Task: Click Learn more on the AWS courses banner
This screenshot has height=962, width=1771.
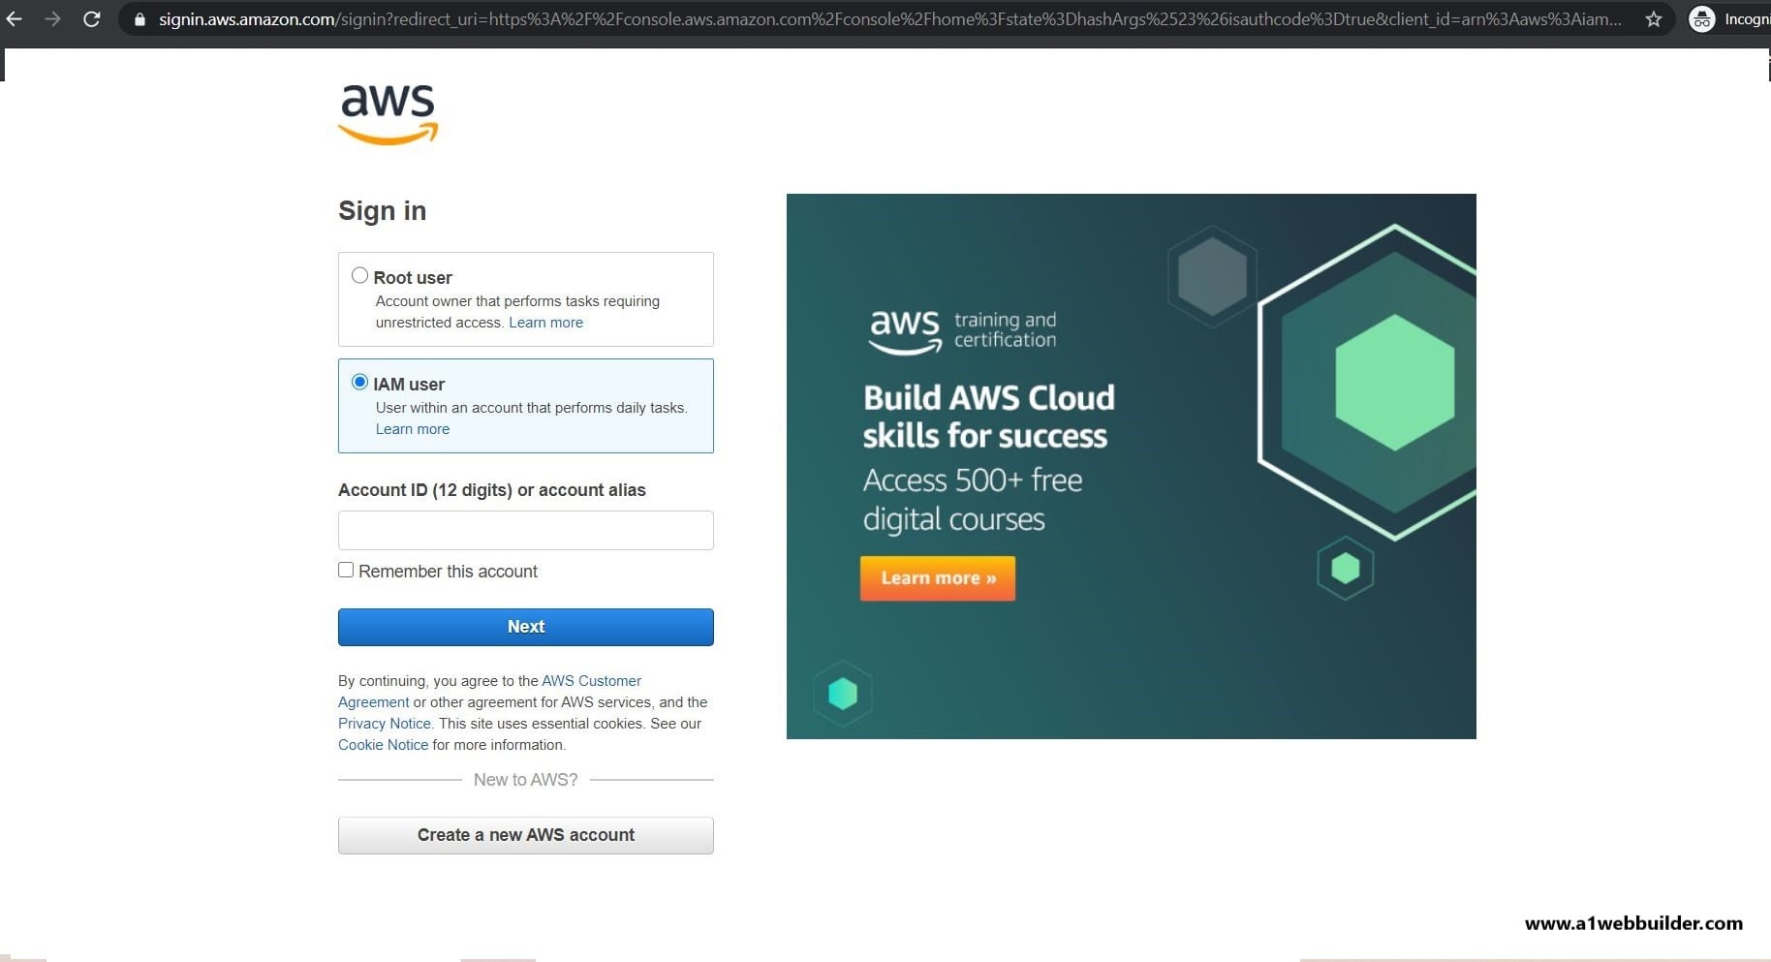Action: pyautogui.click(x=936, y=577)
